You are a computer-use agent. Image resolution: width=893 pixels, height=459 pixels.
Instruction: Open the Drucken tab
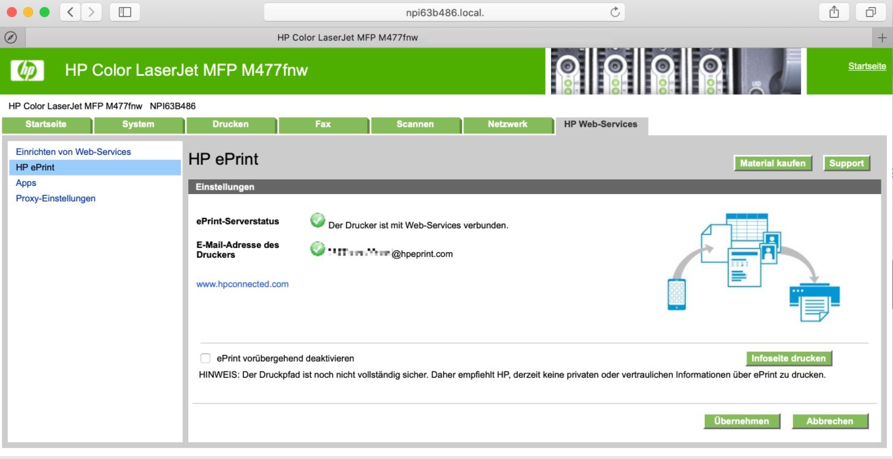(x=230, y=124)
